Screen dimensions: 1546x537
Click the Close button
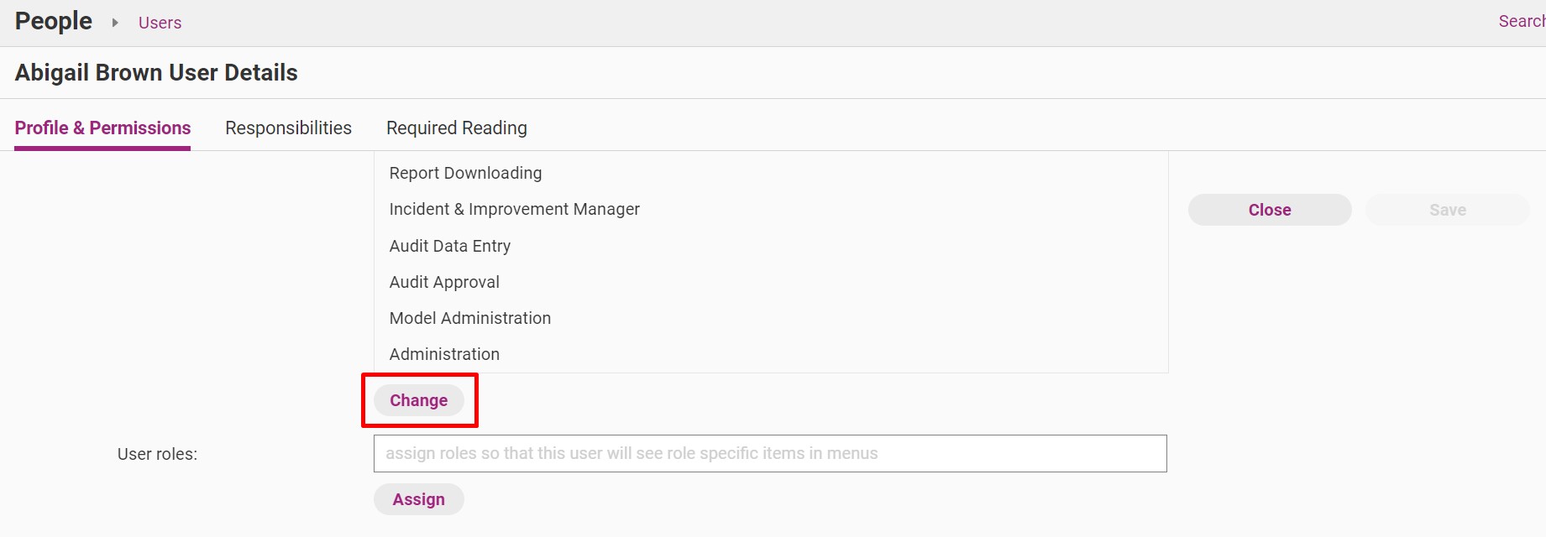point(1270,210)
